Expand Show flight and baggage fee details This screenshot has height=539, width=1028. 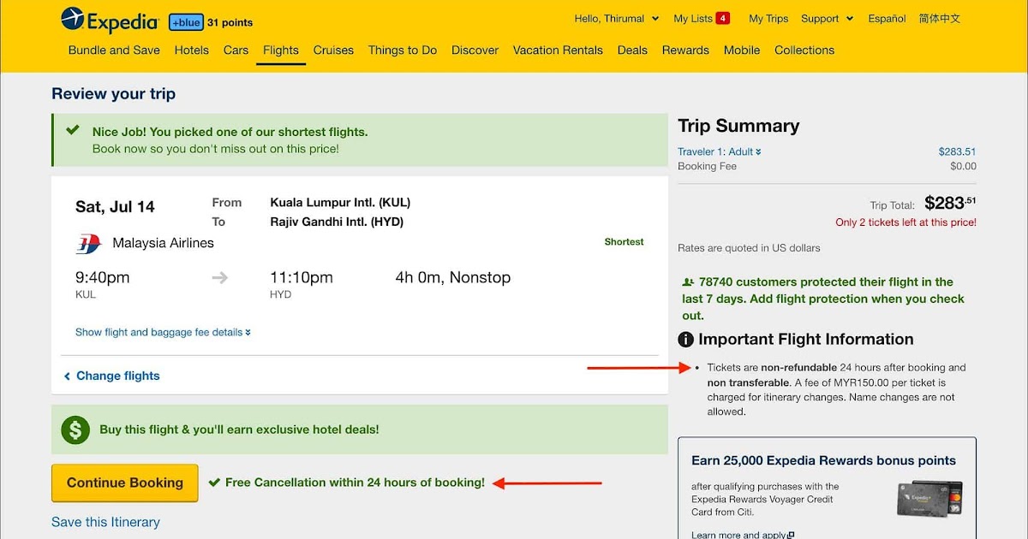(163, 332)
